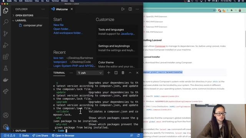The image size is (246, 138).
Task: Open the feedback icon in status bar
Action: click(131, 136)
